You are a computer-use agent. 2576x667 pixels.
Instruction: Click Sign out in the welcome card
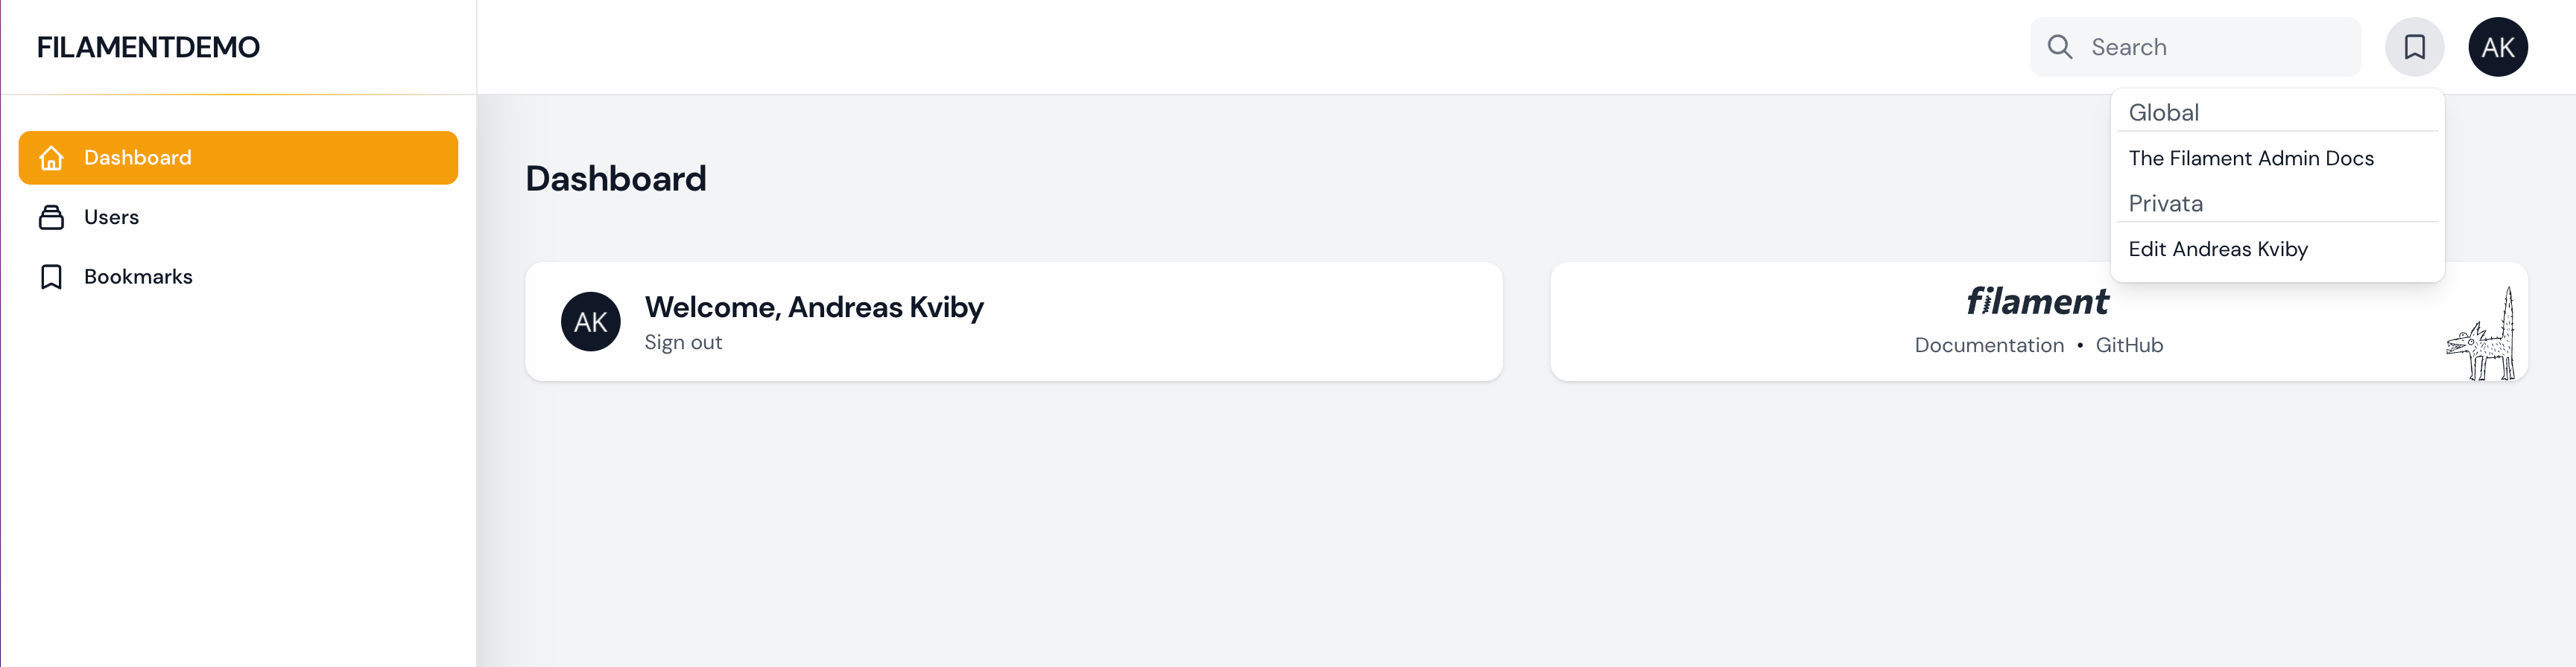click(683, 340)
